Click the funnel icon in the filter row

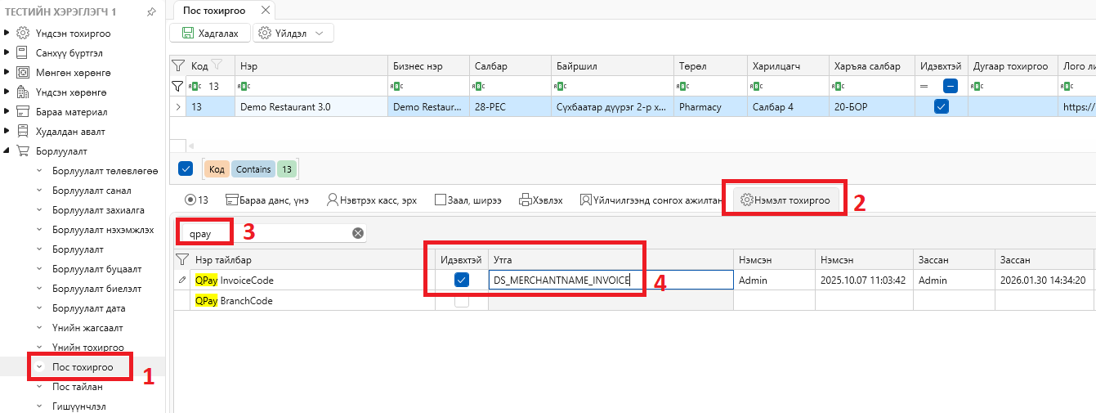(177, 85)
